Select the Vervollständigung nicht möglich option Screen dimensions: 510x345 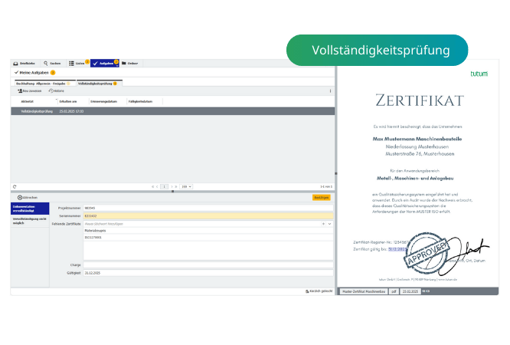point(30,221)
